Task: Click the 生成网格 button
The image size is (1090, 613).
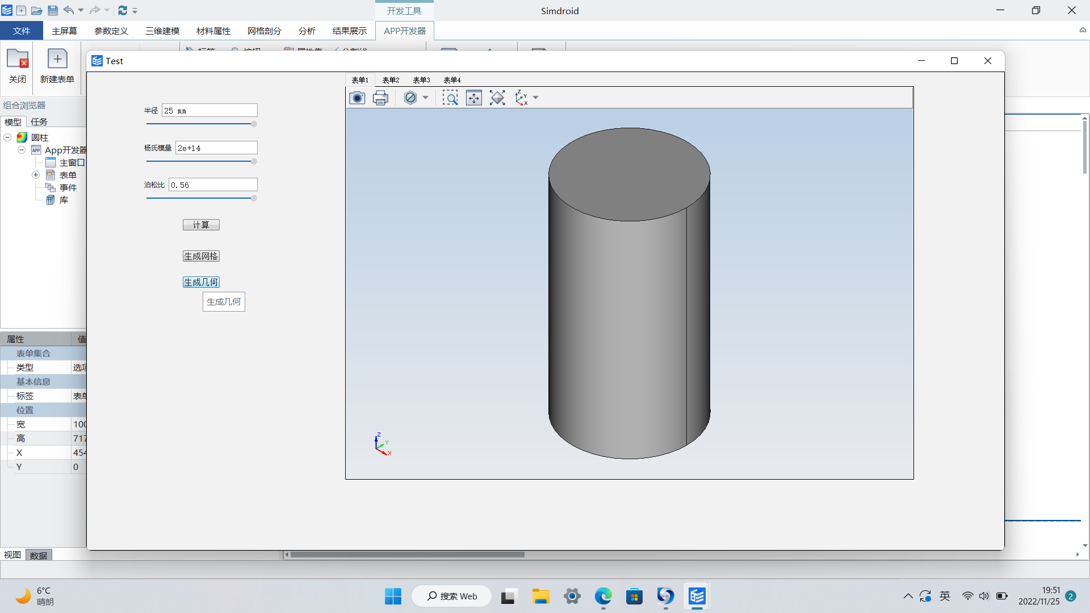Action: 201,256
